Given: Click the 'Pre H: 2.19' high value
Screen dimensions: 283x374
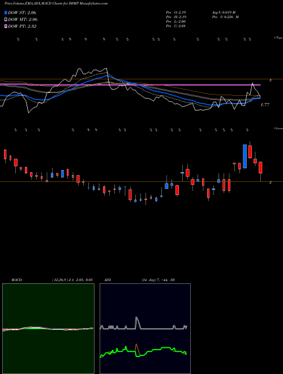Looking at the screenshot, I should click(x=176, y=16).
